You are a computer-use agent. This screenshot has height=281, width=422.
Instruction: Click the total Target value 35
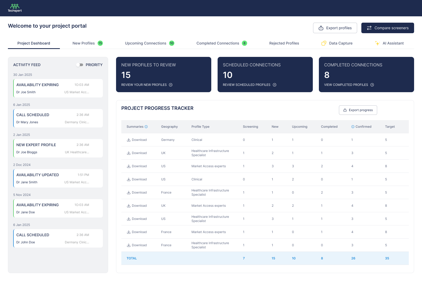click(x=387, y=258)
